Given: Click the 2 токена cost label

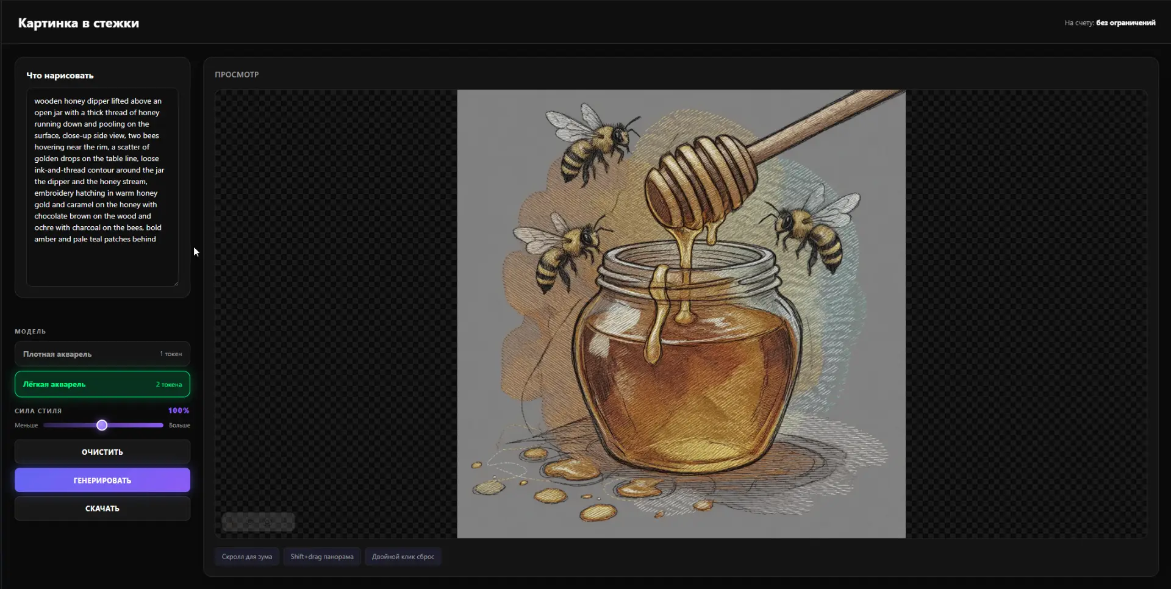Looking at the screenshot, I should tap(169, 384).
